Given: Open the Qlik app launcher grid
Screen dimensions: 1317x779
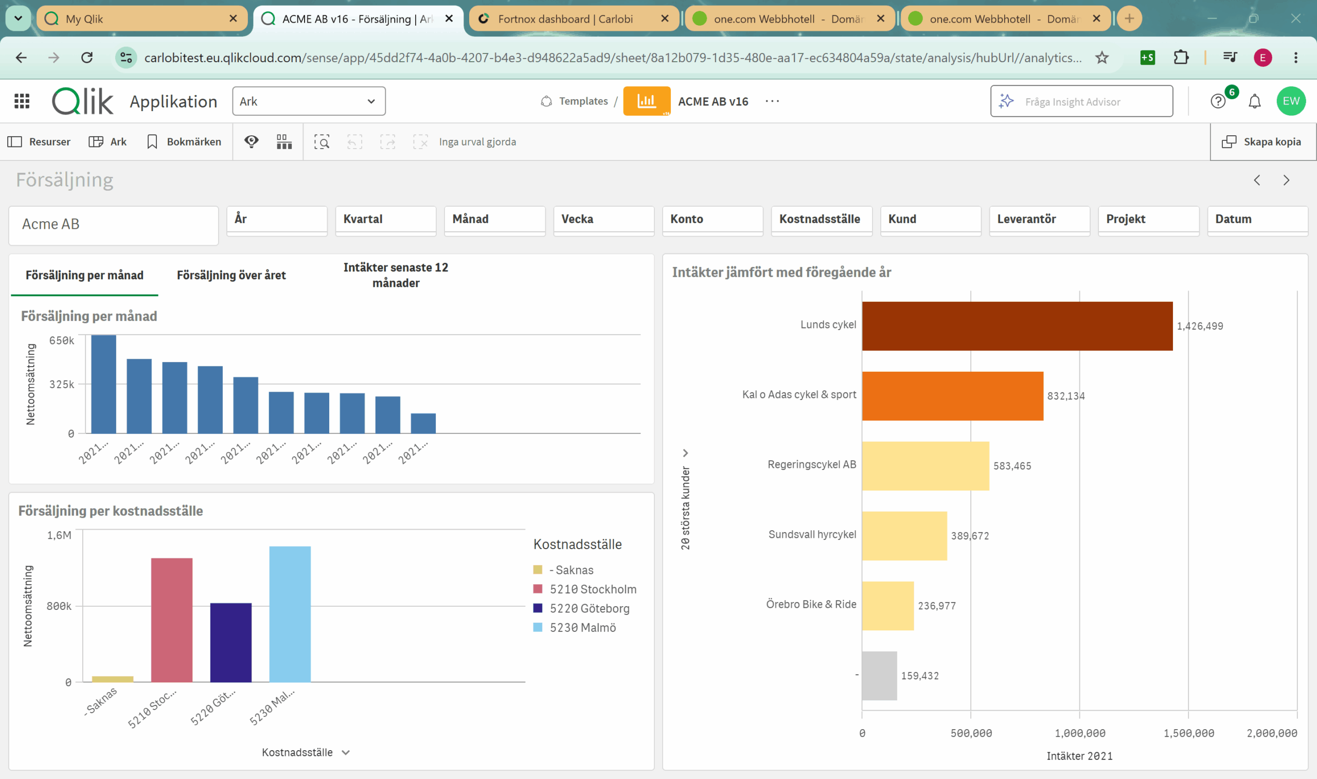Looking at the screenshot, I should pyautogui.click(x=22, y=101).
